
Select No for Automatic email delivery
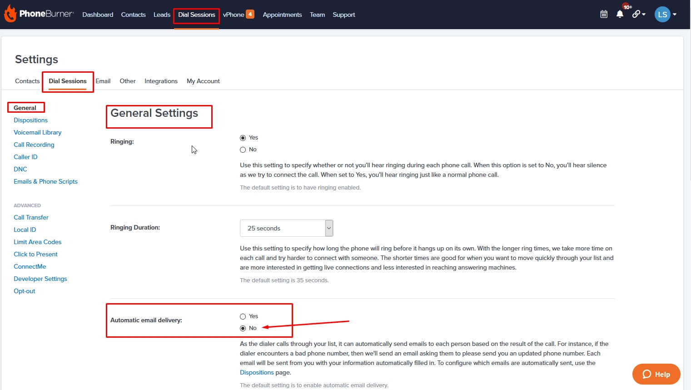243,328
